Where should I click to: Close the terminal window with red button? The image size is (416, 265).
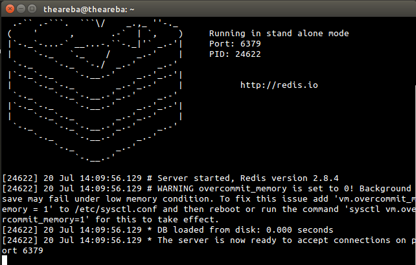(x=10, y=9)
